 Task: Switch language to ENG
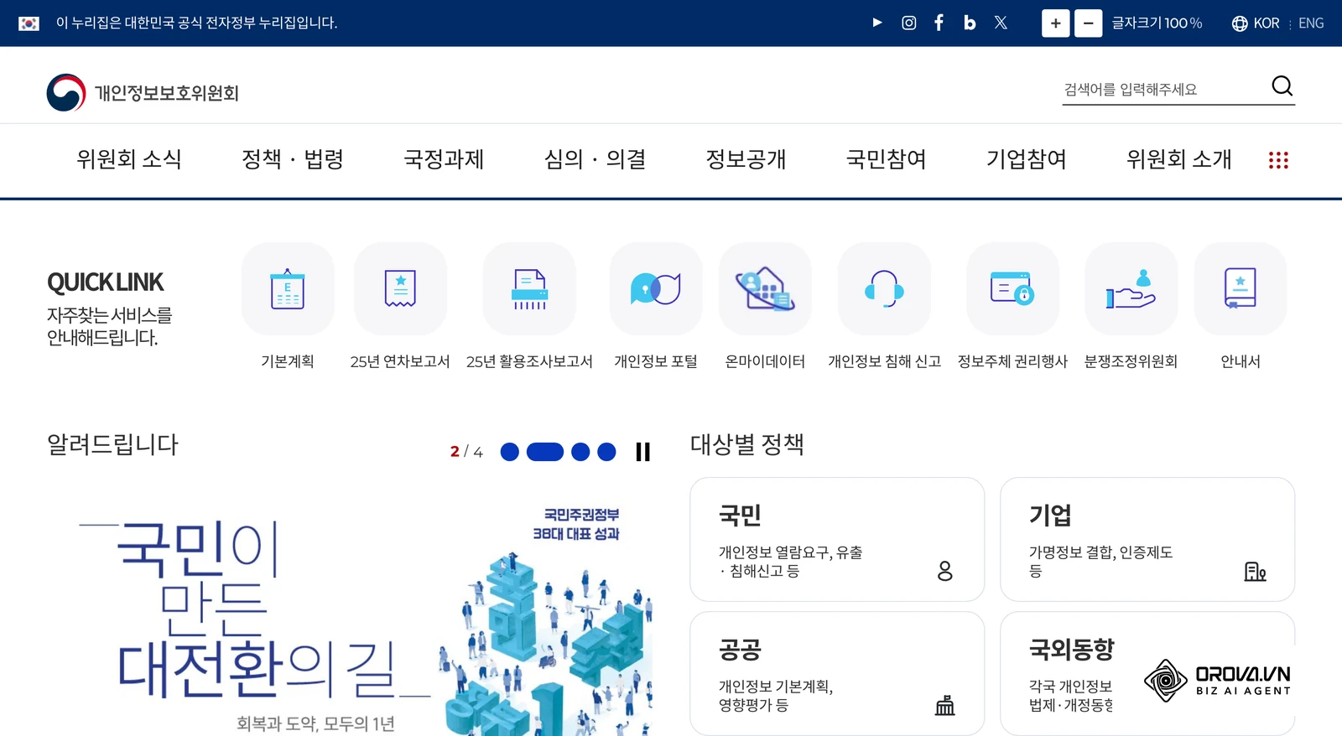point(1311,23)
